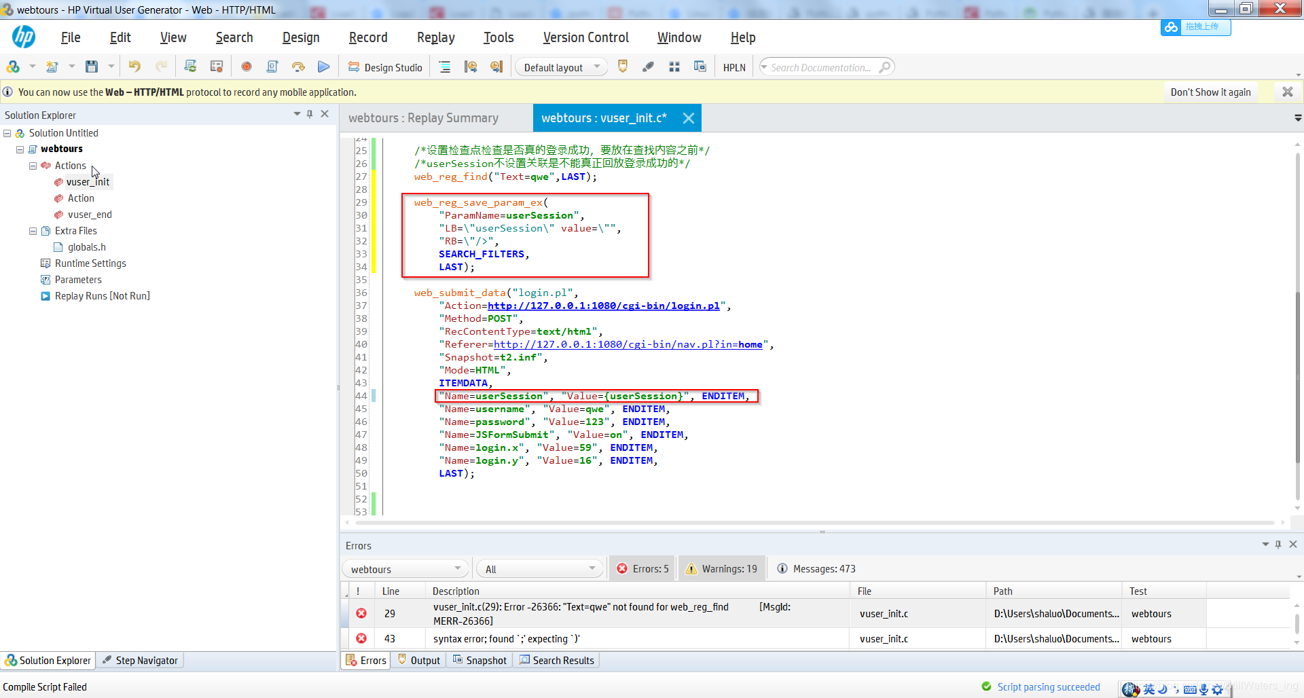
Task: Switch to the Step Navigator tab
Action: [x=139, y=660]
